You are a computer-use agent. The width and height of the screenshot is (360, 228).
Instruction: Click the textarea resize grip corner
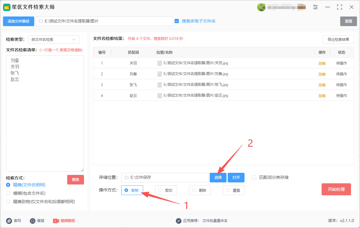(x=82, y=170)
